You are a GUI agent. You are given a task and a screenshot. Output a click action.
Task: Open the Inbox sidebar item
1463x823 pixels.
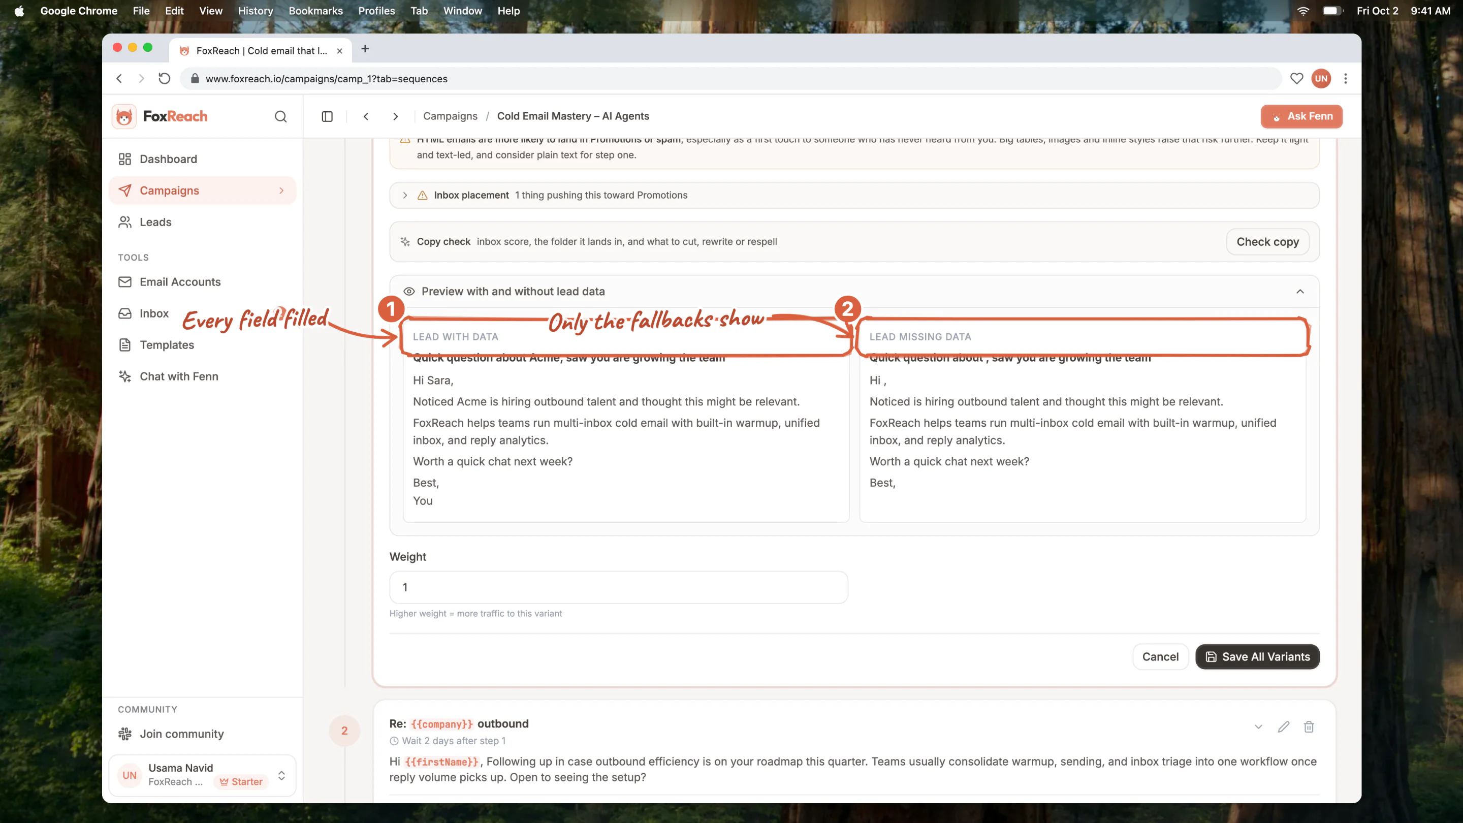[x=202, y=313]
